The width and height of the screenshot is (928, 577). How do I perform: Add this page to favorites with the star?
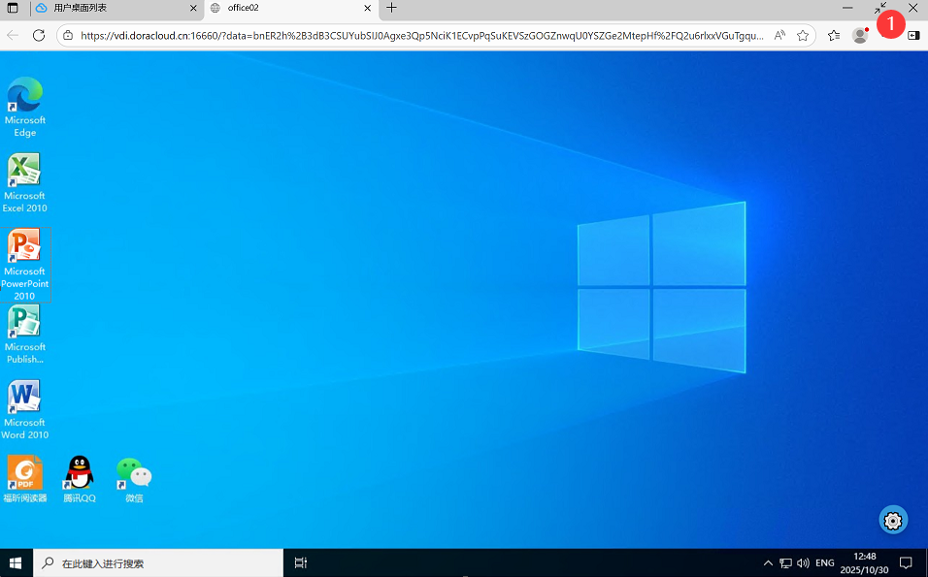pyautogui.click(x=803, y=35)
